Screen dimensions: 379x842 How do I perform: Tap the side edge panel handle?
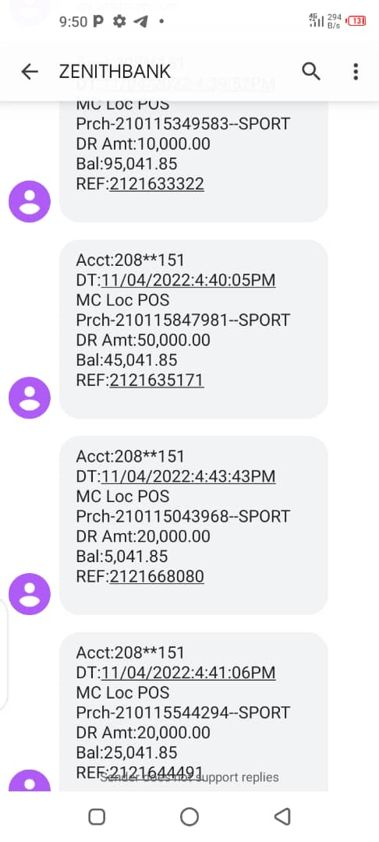point(3,653)
